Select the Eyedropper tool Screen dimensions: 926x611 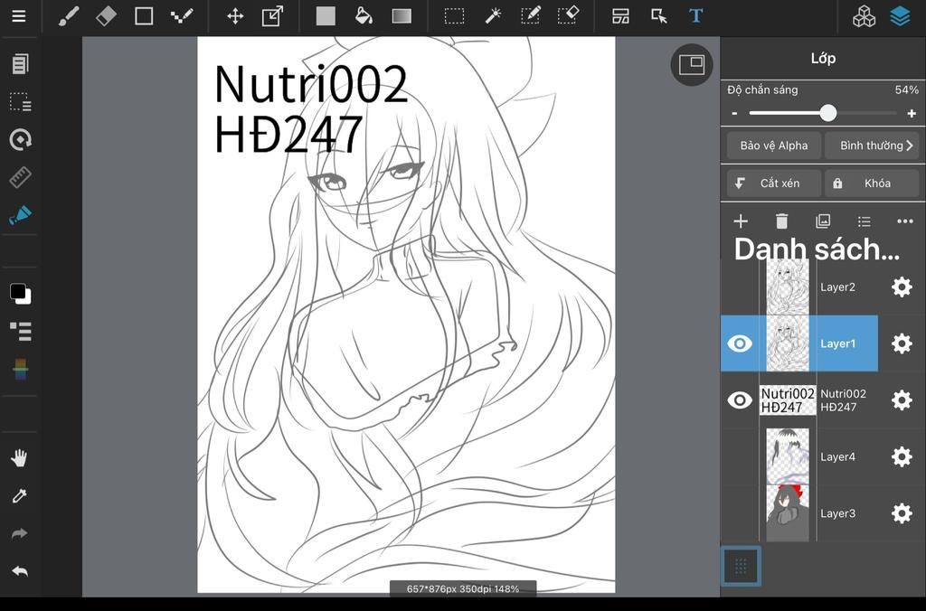[x=20, y=496]
